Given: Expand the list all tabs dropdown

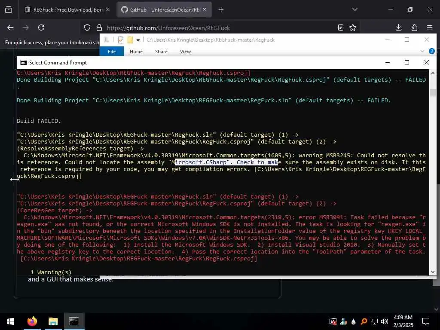Looking at the screenshot, I should tap(355, 9).
